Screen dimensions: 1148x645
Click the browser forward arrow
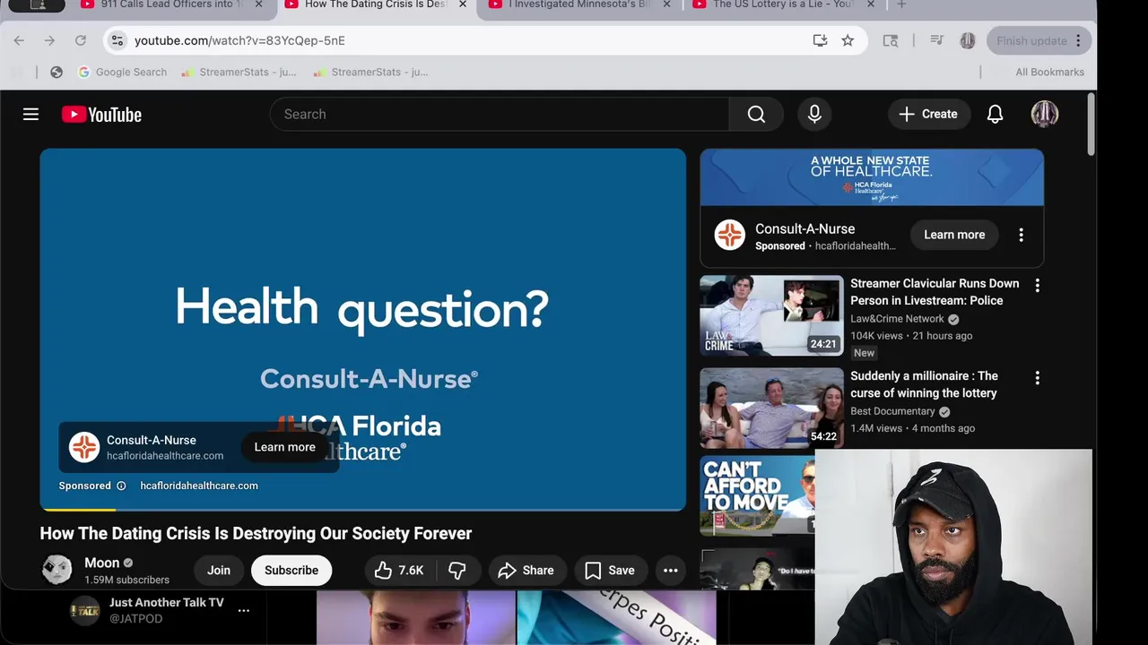49,40
